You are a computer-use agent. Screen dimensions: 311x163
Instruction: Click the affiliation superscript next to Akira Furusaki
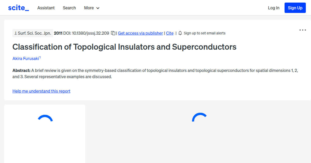pos(40,57)
